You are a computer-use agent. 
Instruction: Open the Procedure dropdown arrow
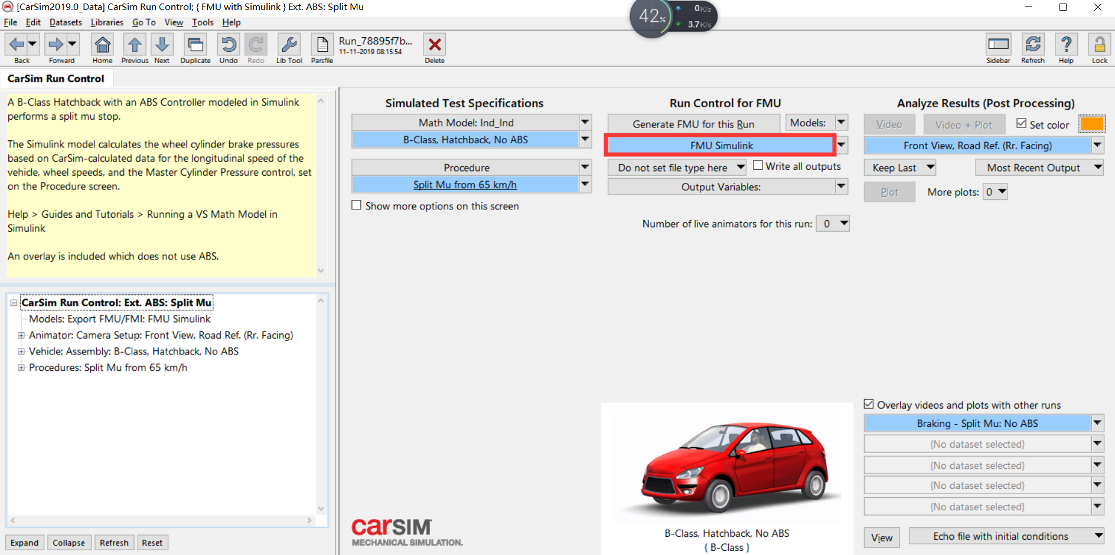pyautogui.click(x=585, y=167)
